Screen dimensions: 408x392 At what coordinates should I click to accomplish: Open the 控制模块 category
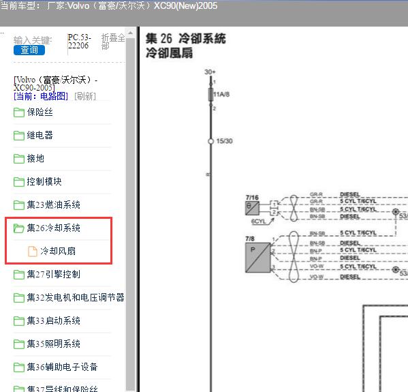pos(44,181)
